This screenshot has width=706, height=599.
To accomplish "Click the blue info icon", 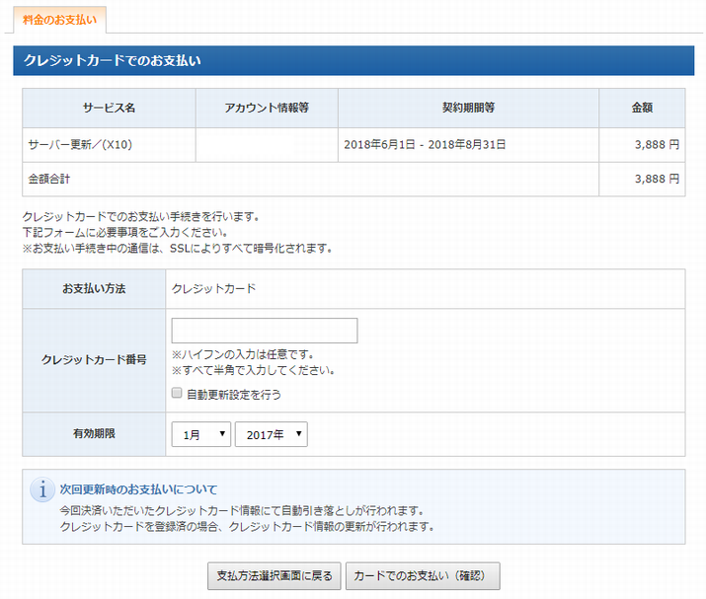I will pyautogui.click(x=42, y=489).
